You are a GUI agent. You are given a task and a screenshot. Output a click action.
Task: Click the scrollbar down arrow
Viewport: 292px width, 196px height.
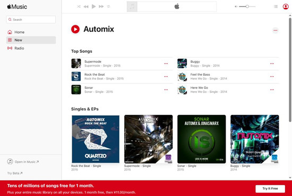[x=290, y=178]
